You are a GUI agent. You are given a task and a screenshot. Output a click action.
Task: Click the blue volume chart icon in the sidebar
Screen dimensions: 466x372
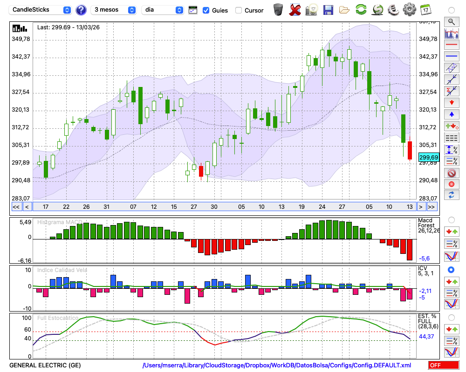point(452,33)
